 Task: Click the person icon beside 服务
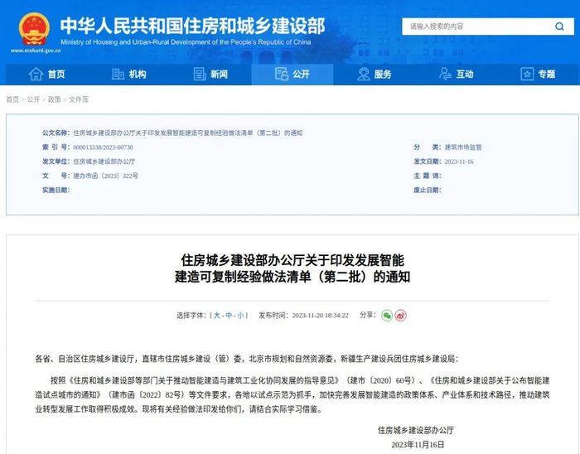click(364, 74)
